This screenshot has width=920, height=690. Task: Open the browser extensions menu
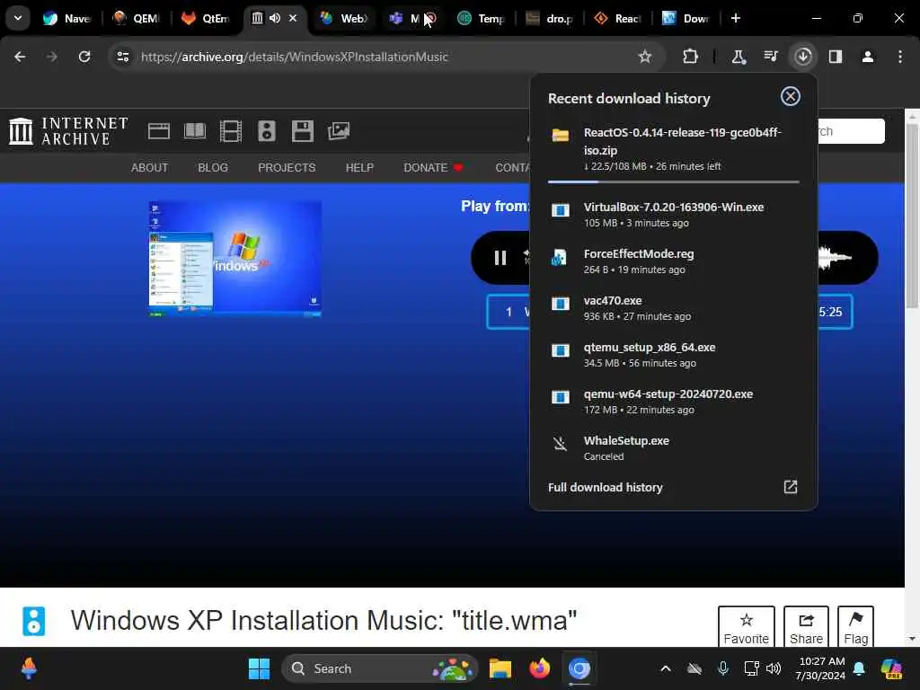(690, 57)
